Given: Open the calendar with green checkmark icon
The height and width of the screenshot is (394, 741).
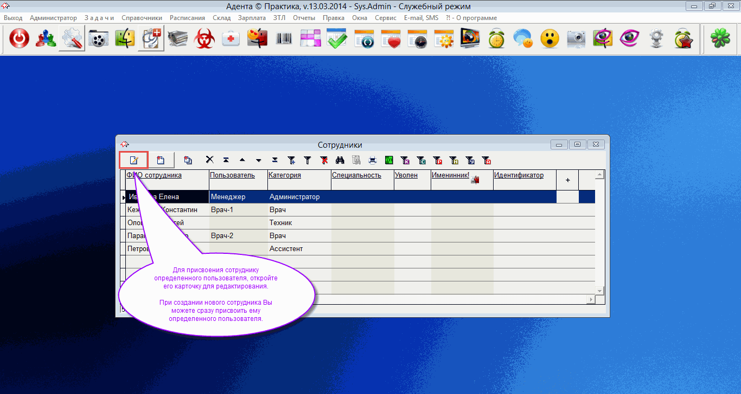Looking at the screenshot, I should (x=336, y=39).
